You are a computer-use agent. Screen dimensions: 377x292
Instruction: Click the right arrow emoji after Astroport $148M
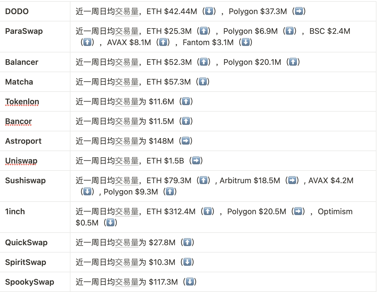pyautogui.click(x=186, y=141)
